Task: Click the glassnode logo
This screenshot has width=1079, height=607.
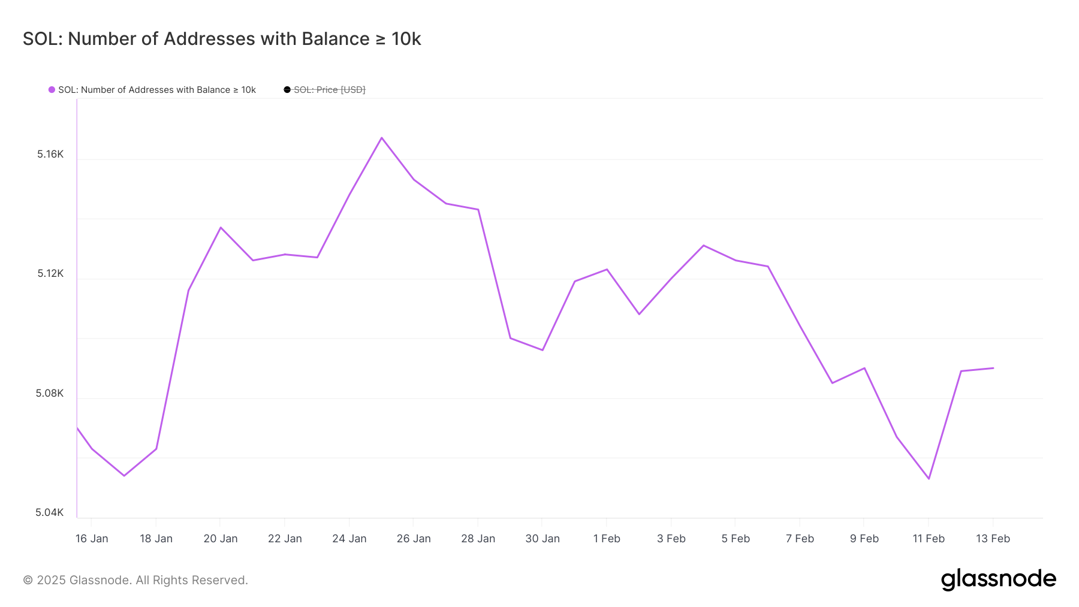Action: (x=998, y=579)
